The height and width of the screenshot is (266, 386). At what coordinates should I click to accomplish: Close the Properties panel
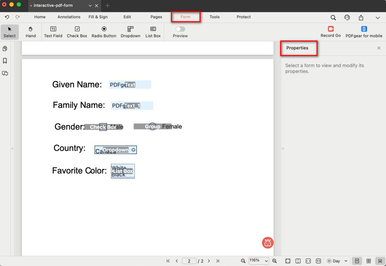pyautogui.click(x=379, y=48)
